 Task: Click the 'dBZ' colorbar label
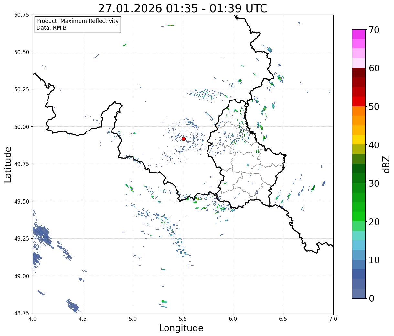386,164
